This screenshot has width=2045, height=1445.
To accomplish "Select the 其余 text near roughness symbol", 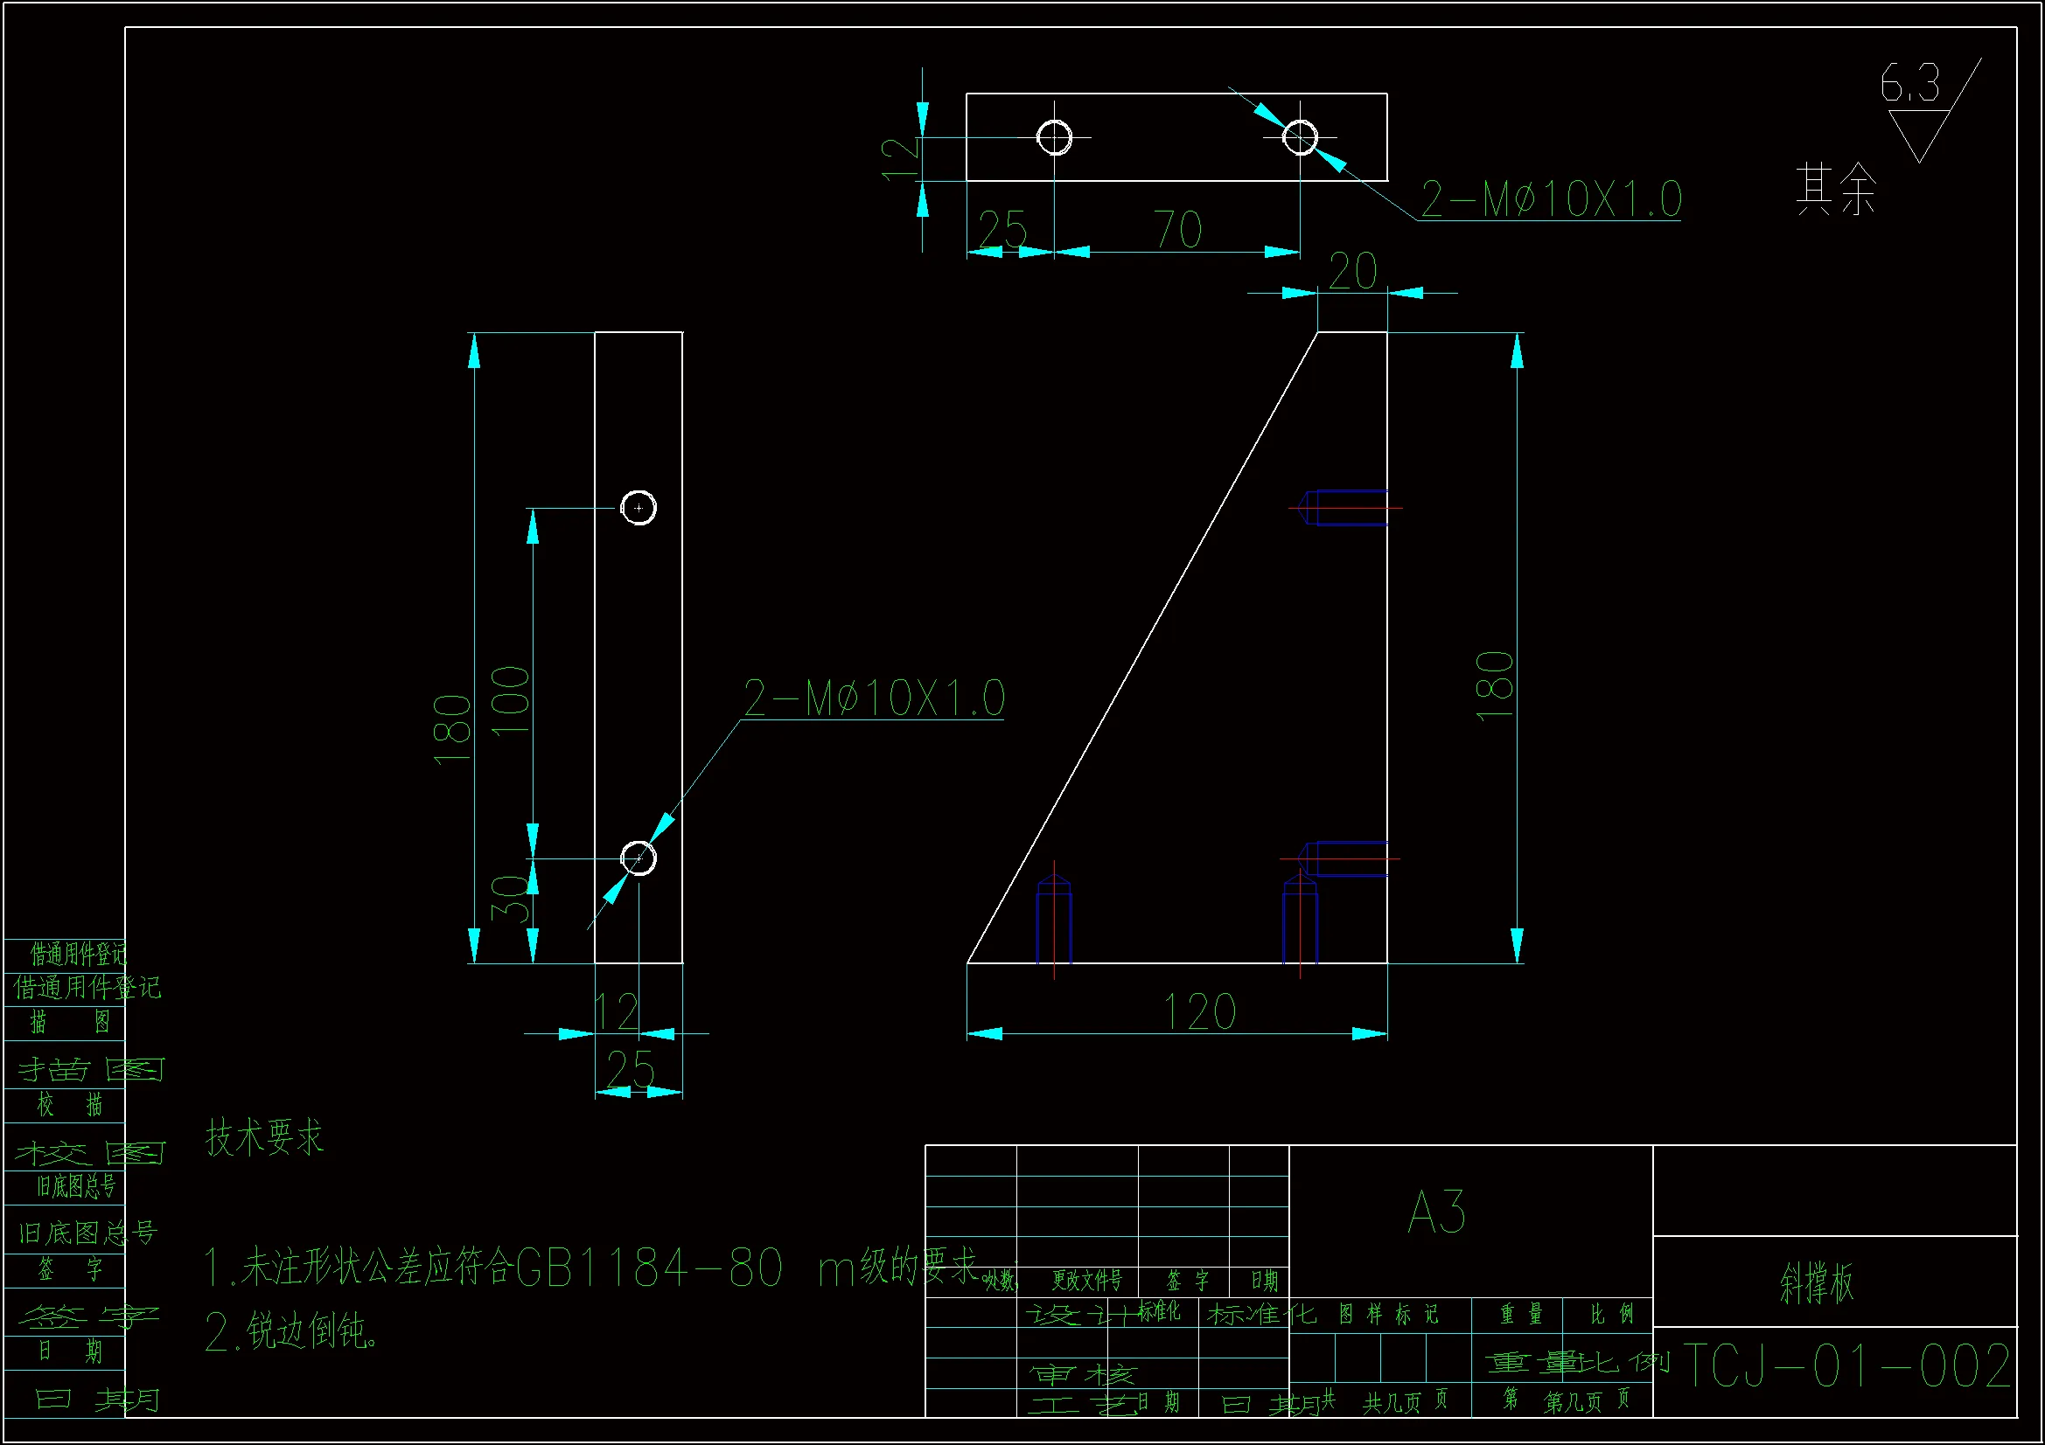I will pyautogui.click(x=1836, y=189).
